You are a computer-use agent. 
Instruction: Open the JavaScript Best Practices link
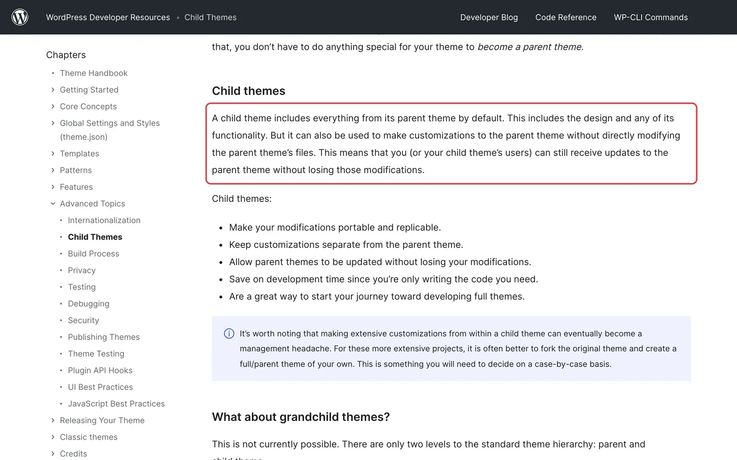[x=116, y=404]
